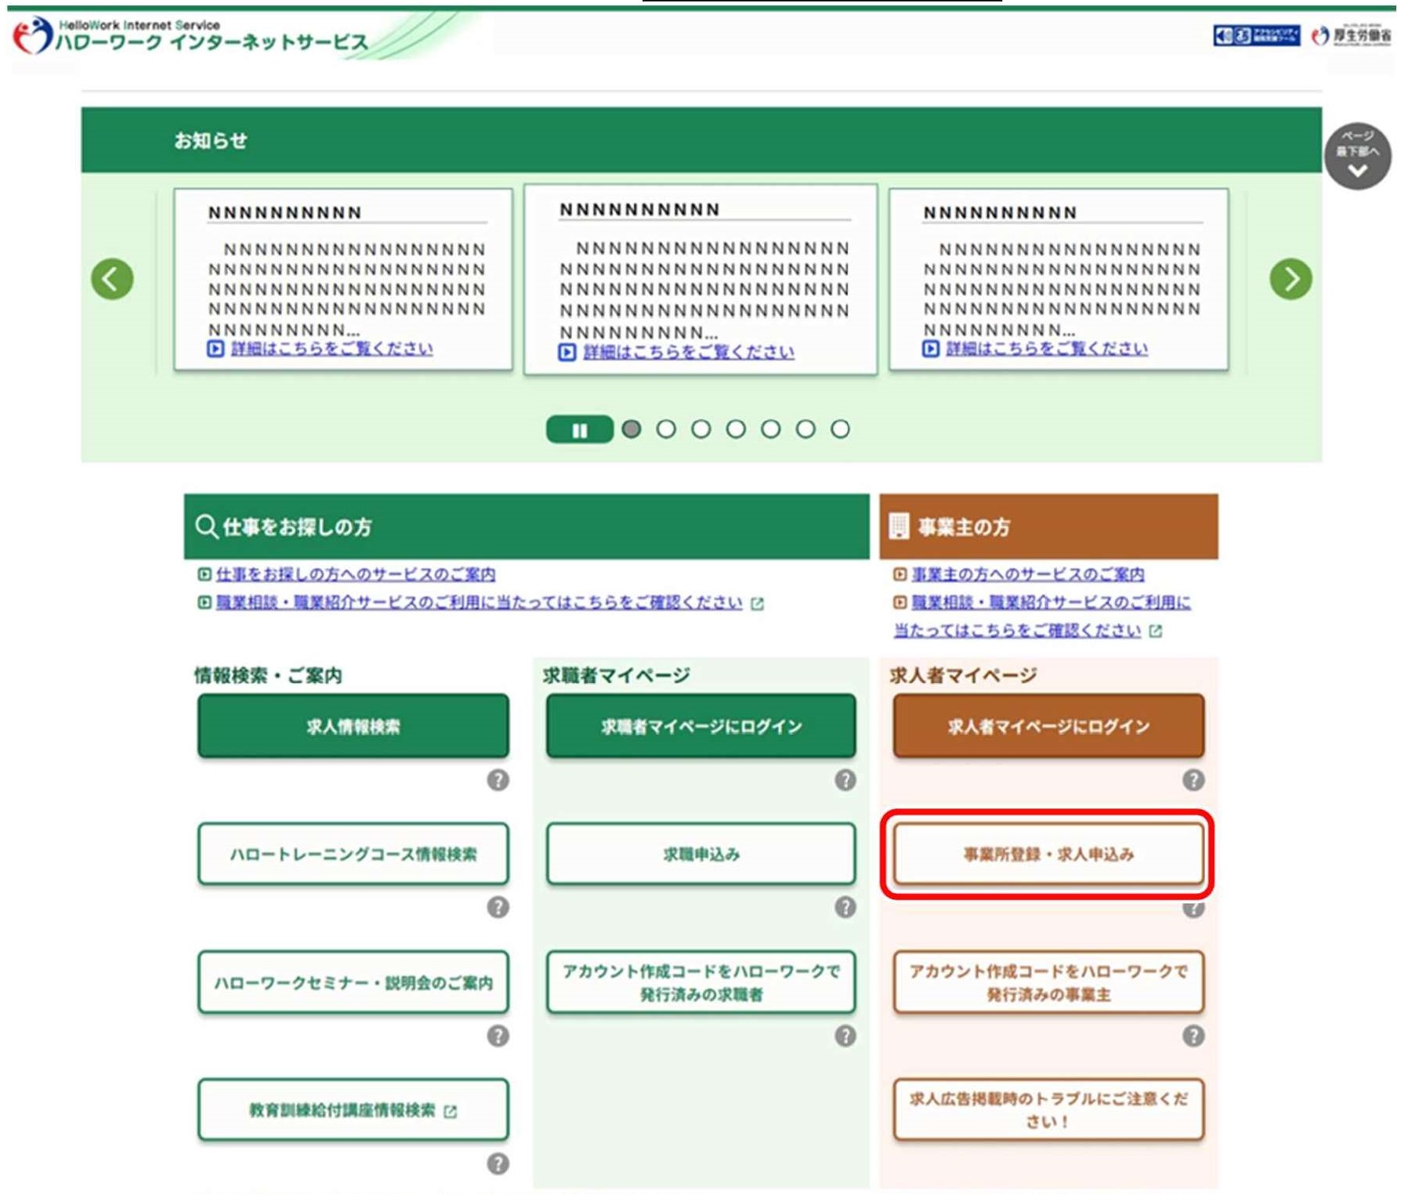The image size is (1401, 1194).
Task: Show previous announcements with left arrow
Action: [x=112, y=279]
